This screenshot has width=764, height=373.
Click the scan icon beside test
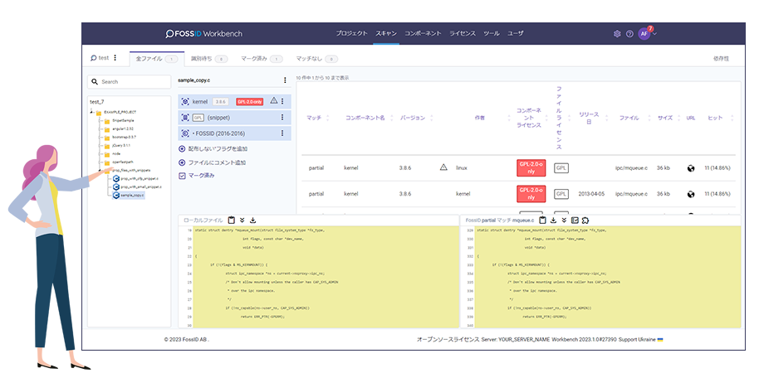93,58
